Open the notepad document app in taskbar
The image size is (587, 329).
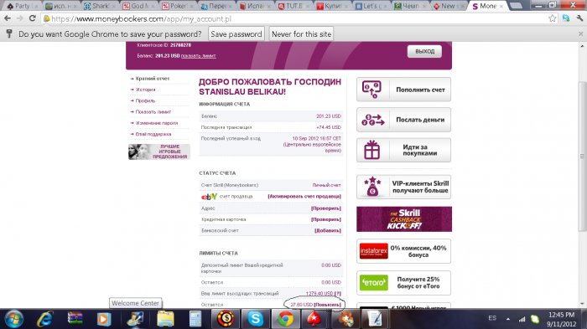(x=374, y=319)
